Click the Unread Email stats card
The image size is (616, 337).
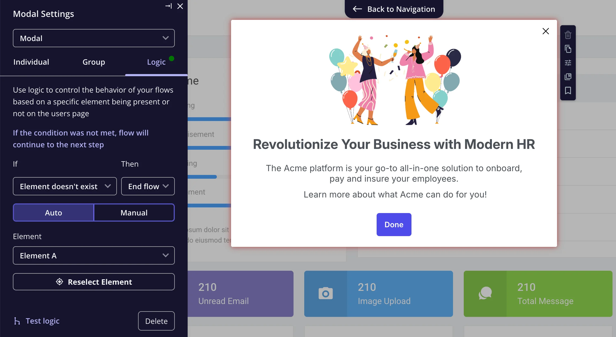click(240, 294)
